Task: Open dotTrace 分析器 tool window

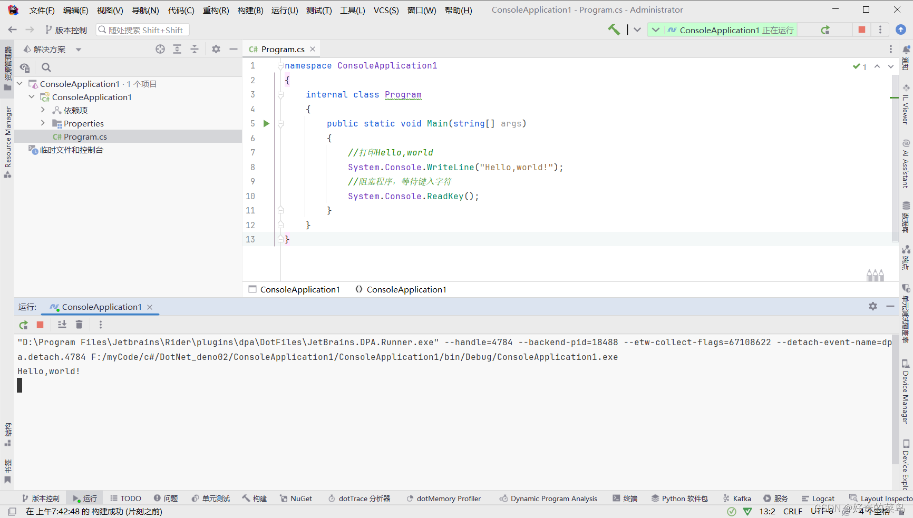Action: [359, 499]
